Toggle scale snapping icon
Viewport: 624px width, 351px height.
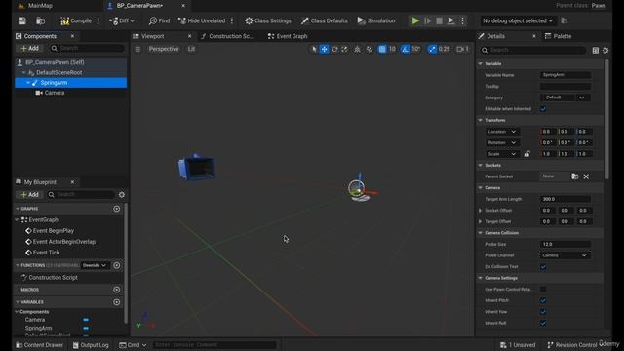tap(432, 49)
